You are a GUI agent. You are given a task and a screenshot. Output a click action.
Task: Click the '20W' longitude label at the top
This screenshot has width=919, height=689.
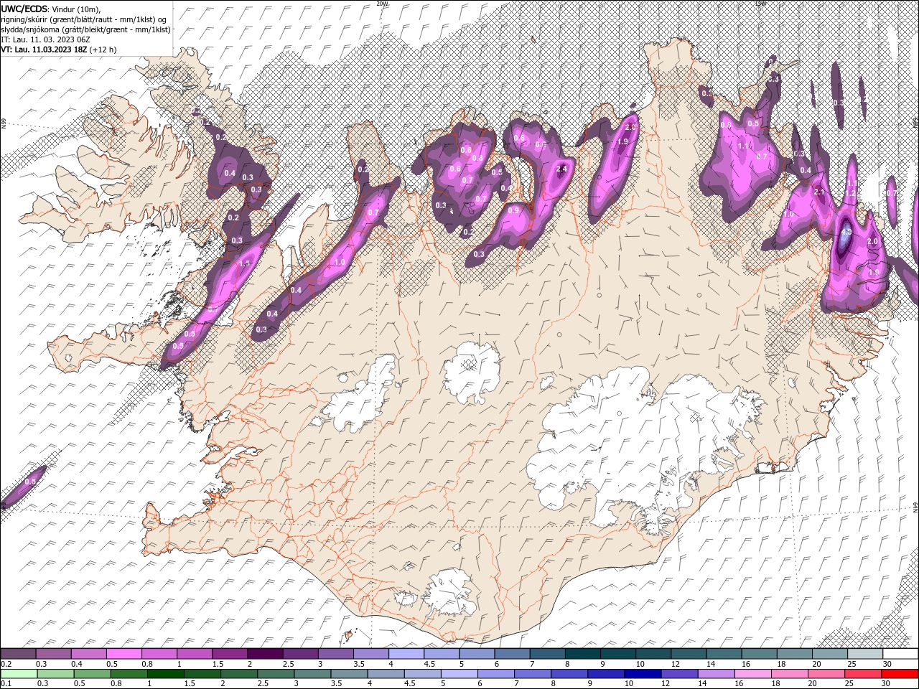[382, 4]
